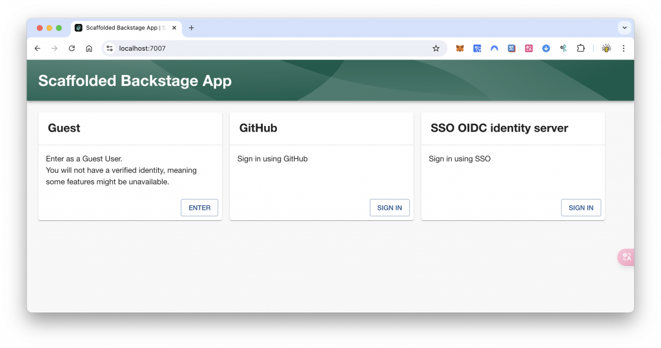The height and width of the screenshot is (348, 661).
Task: Bookmark this page with the star icon
Action: point(436,48)
